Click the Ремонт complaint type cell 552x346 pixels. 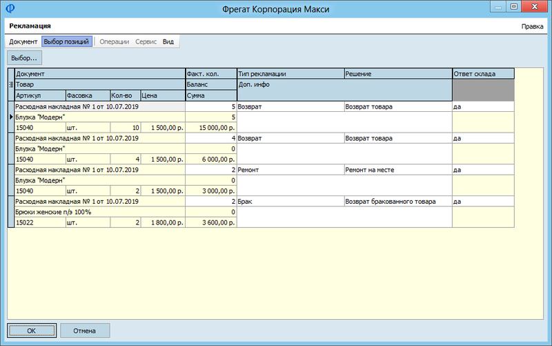[290, 170]
